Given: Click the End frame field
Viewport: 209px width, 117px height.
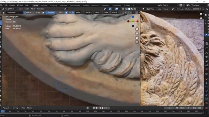Looking at the screenshot, I should tap(197, 108).
